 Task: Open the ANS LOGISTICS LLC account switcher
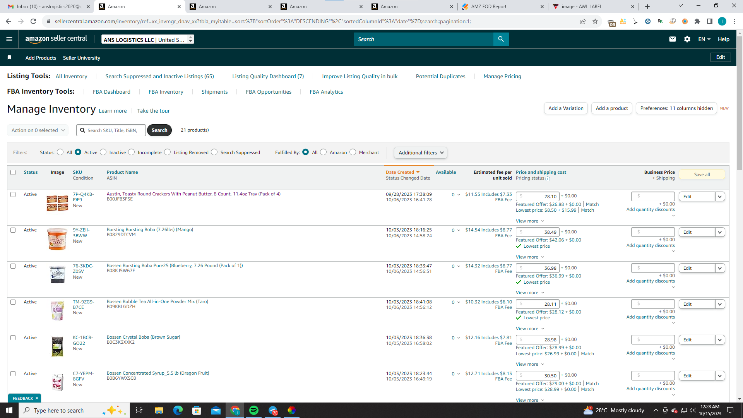pos(148,39)
